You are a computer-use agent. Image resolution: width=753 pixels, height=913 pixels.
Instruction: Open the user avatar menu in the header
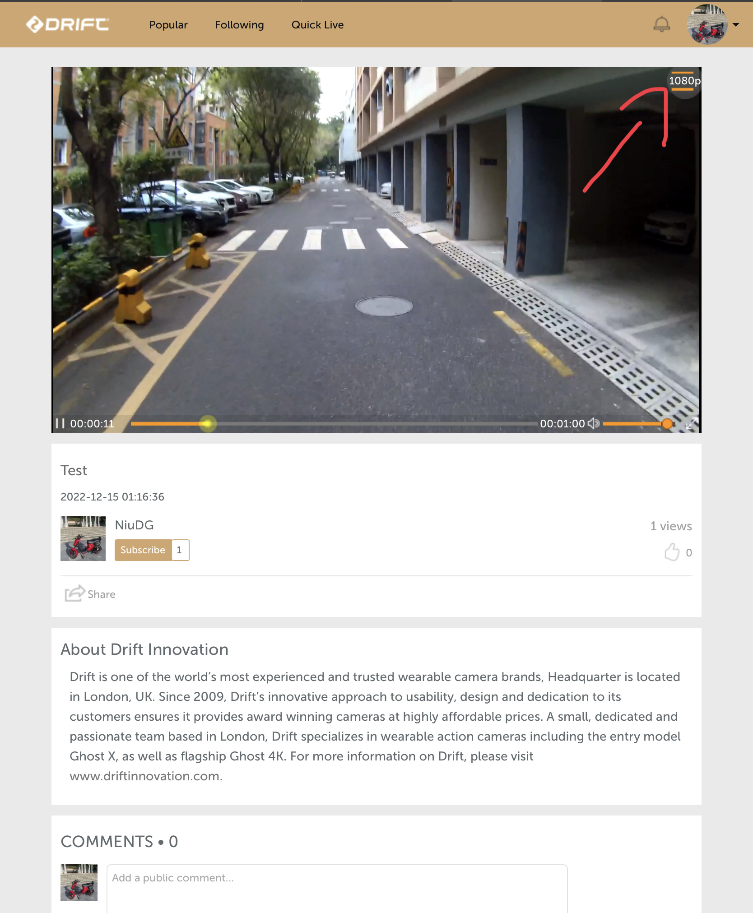(x=707, y=24)
